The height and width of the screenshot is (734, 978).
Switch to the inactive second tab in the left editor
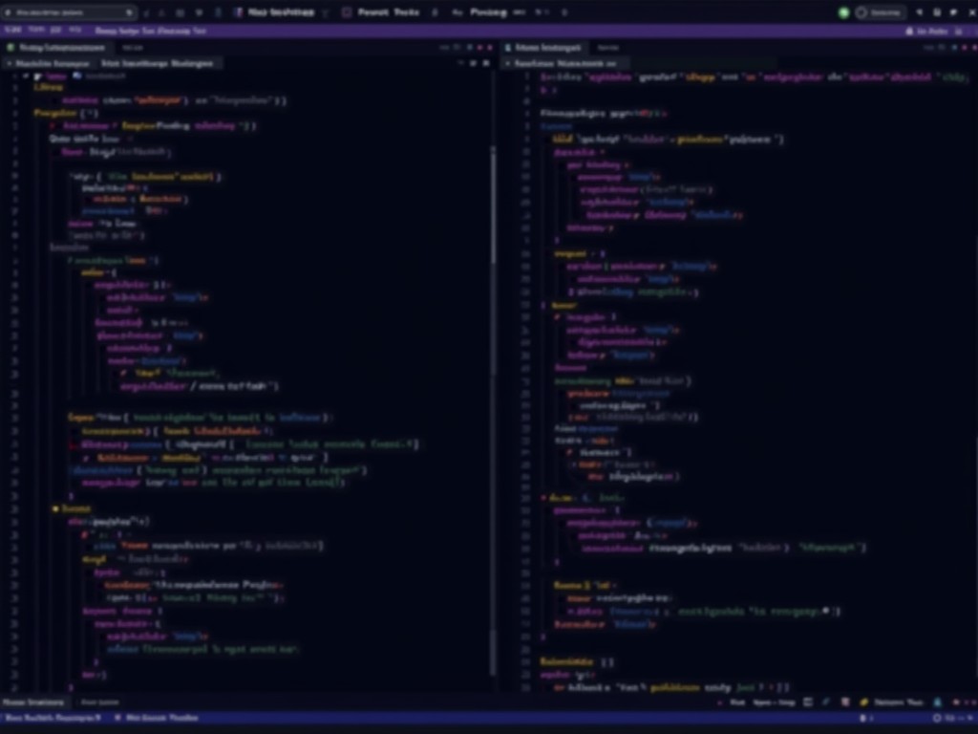tap(133, 47)
